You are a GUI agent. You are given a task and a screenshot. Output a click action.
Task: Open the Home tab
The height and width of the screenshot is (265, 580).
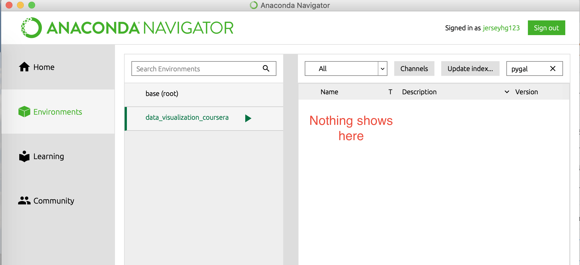[58, 67]
